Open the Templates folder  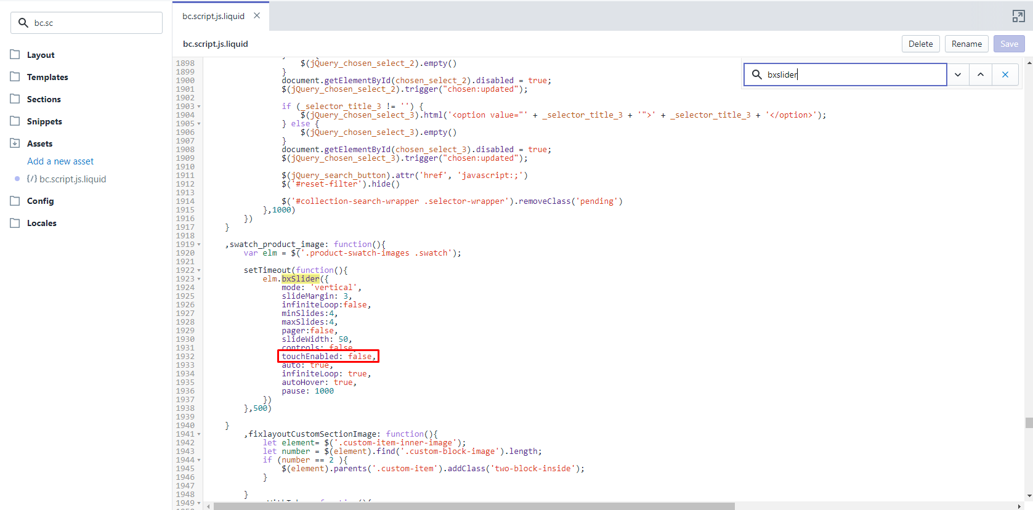[x=47, y=77]
